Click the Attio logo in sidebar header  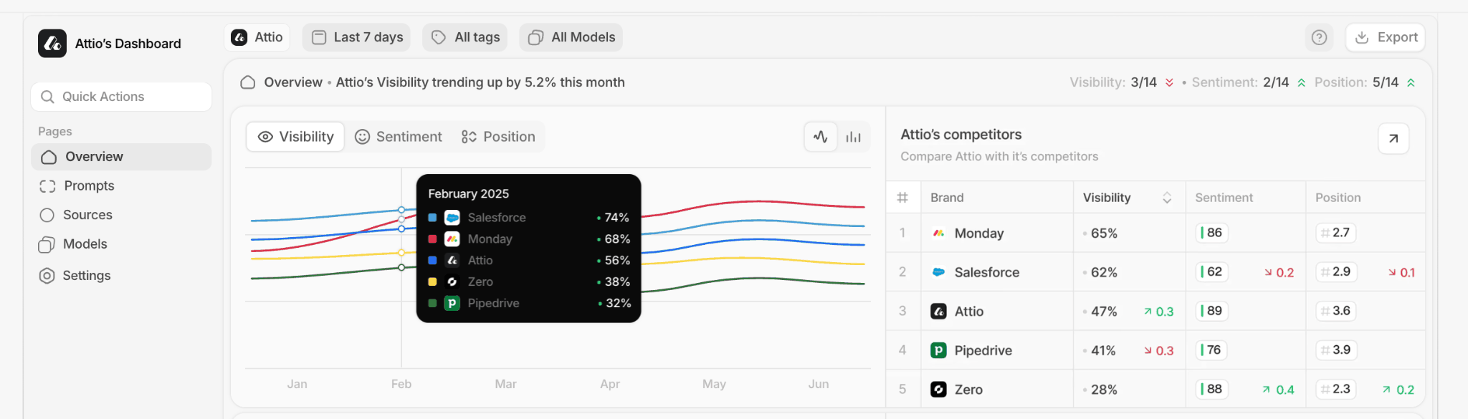tap(52, 44)
